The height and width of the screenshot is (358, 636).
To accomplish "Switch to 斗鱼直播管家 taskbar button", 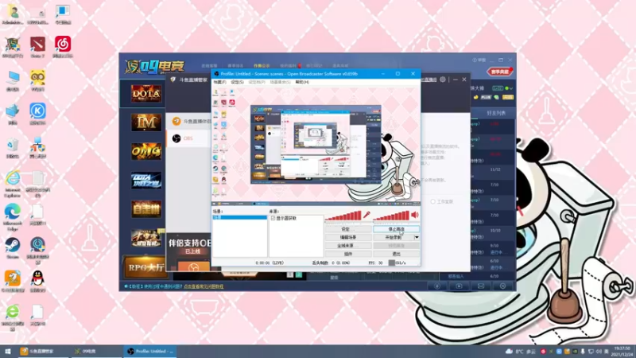I will click(43, 352).
